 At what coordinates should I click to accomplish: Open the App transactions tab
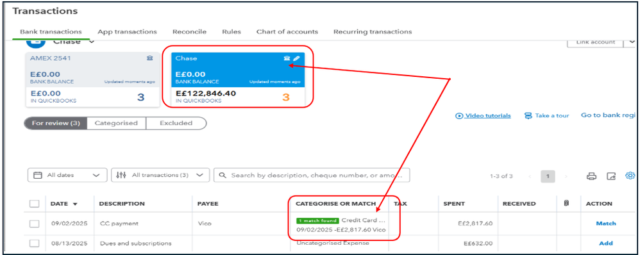[x=128, y=31]
